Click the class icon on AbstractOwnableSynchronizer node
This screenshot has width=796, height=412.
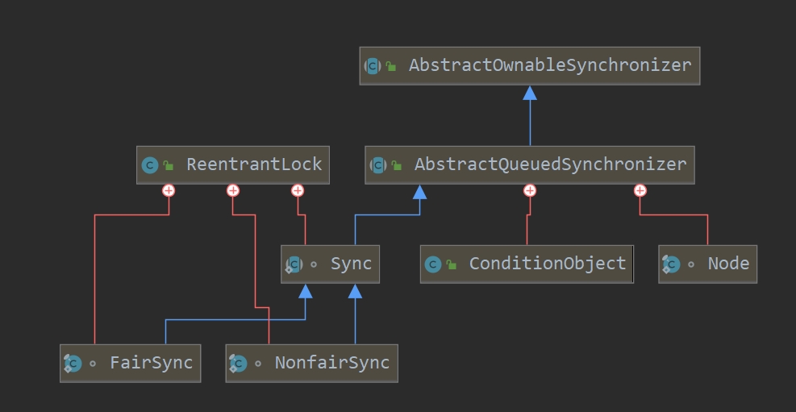tap(373, 66)
